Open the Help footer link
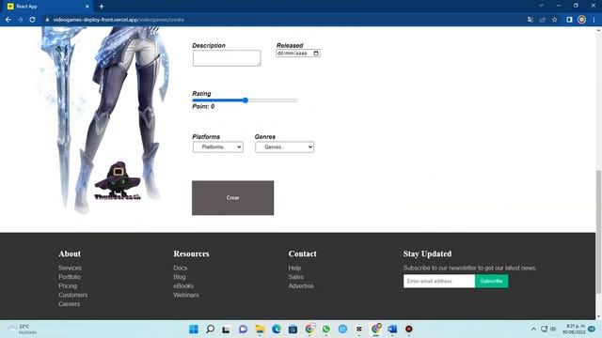The image size is (602, 338). pos(294,268)
